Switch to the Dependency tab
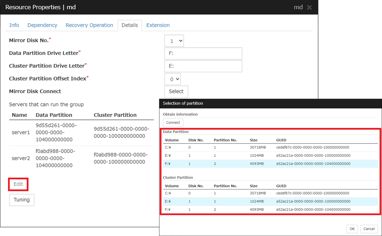 point(42,25)
